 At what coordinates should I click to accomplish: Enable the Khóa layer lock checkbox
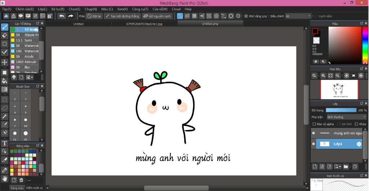[356, 124]
